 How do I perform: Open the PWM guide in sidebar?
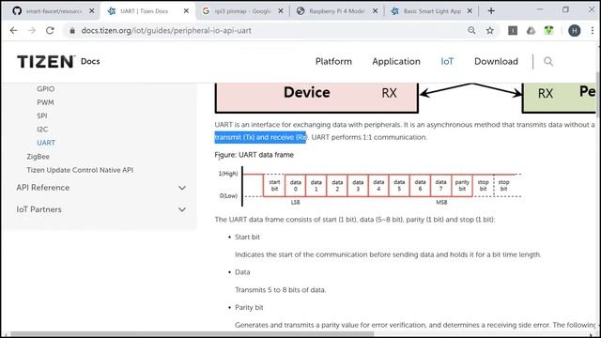(x=45, y=102)
